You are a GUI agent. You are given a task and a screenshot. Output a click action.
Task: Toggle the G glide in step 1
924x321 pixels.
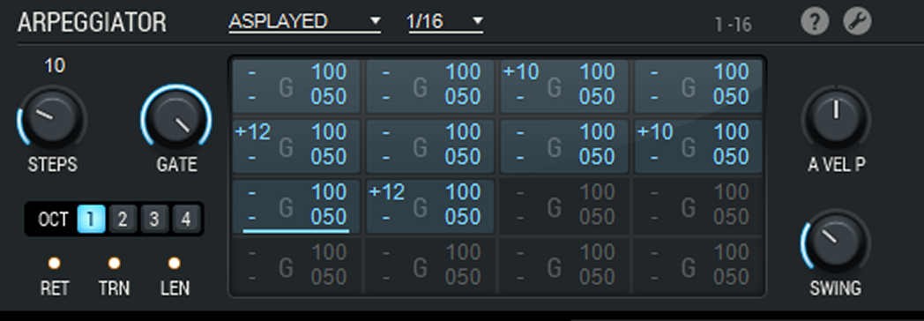(x=286, y=87)
